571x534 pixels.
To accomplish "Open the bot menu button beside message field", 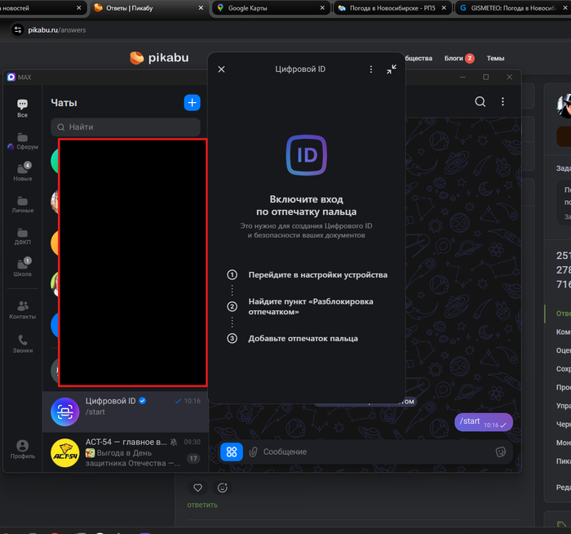I will point(231,452).
